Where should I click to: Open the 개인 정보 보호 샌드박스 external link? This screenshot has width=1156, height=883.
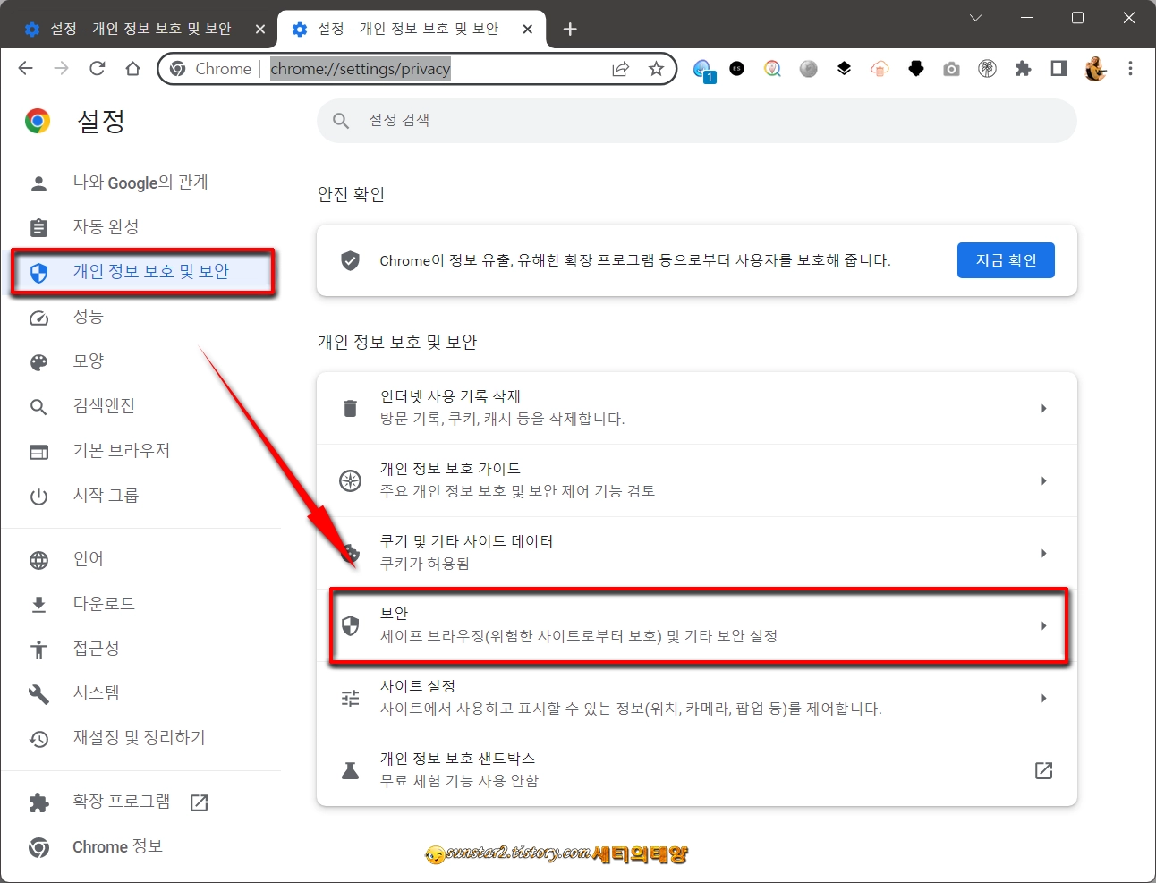click(1043, 769)
